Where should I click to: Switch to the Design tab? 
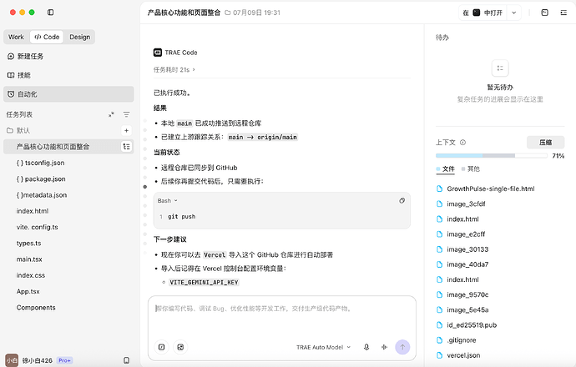pyautogui.click(x=79, y=37)
